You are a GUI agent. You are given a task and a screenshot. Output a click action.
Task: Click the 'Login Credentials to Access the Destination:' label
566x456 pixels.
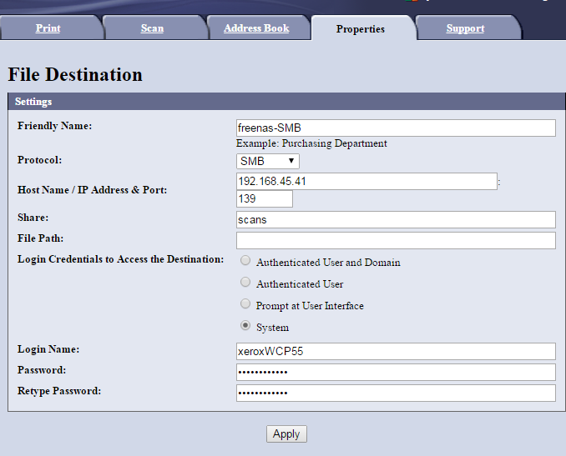[x=120, y=259]
